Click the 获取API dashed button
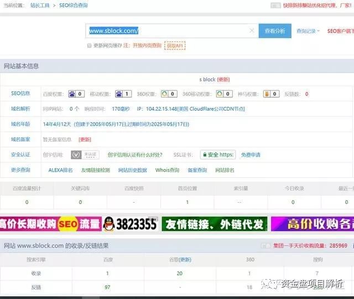The width and height of the screenshot is (354, 299). 175,45
